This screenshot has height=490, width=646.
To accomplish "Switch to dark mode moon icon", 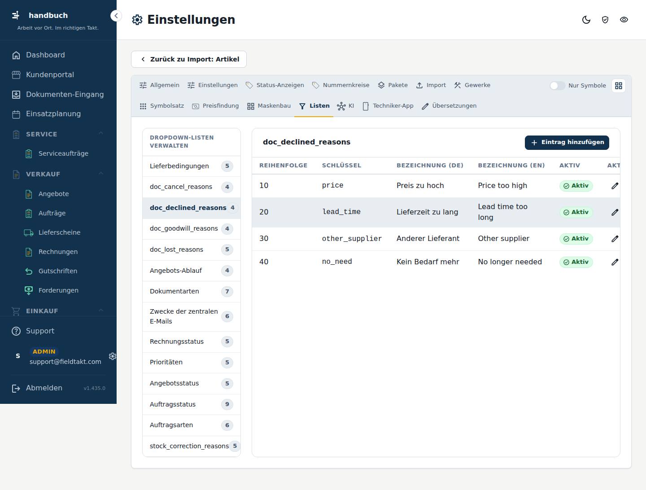I will click(x=586, y=20).
